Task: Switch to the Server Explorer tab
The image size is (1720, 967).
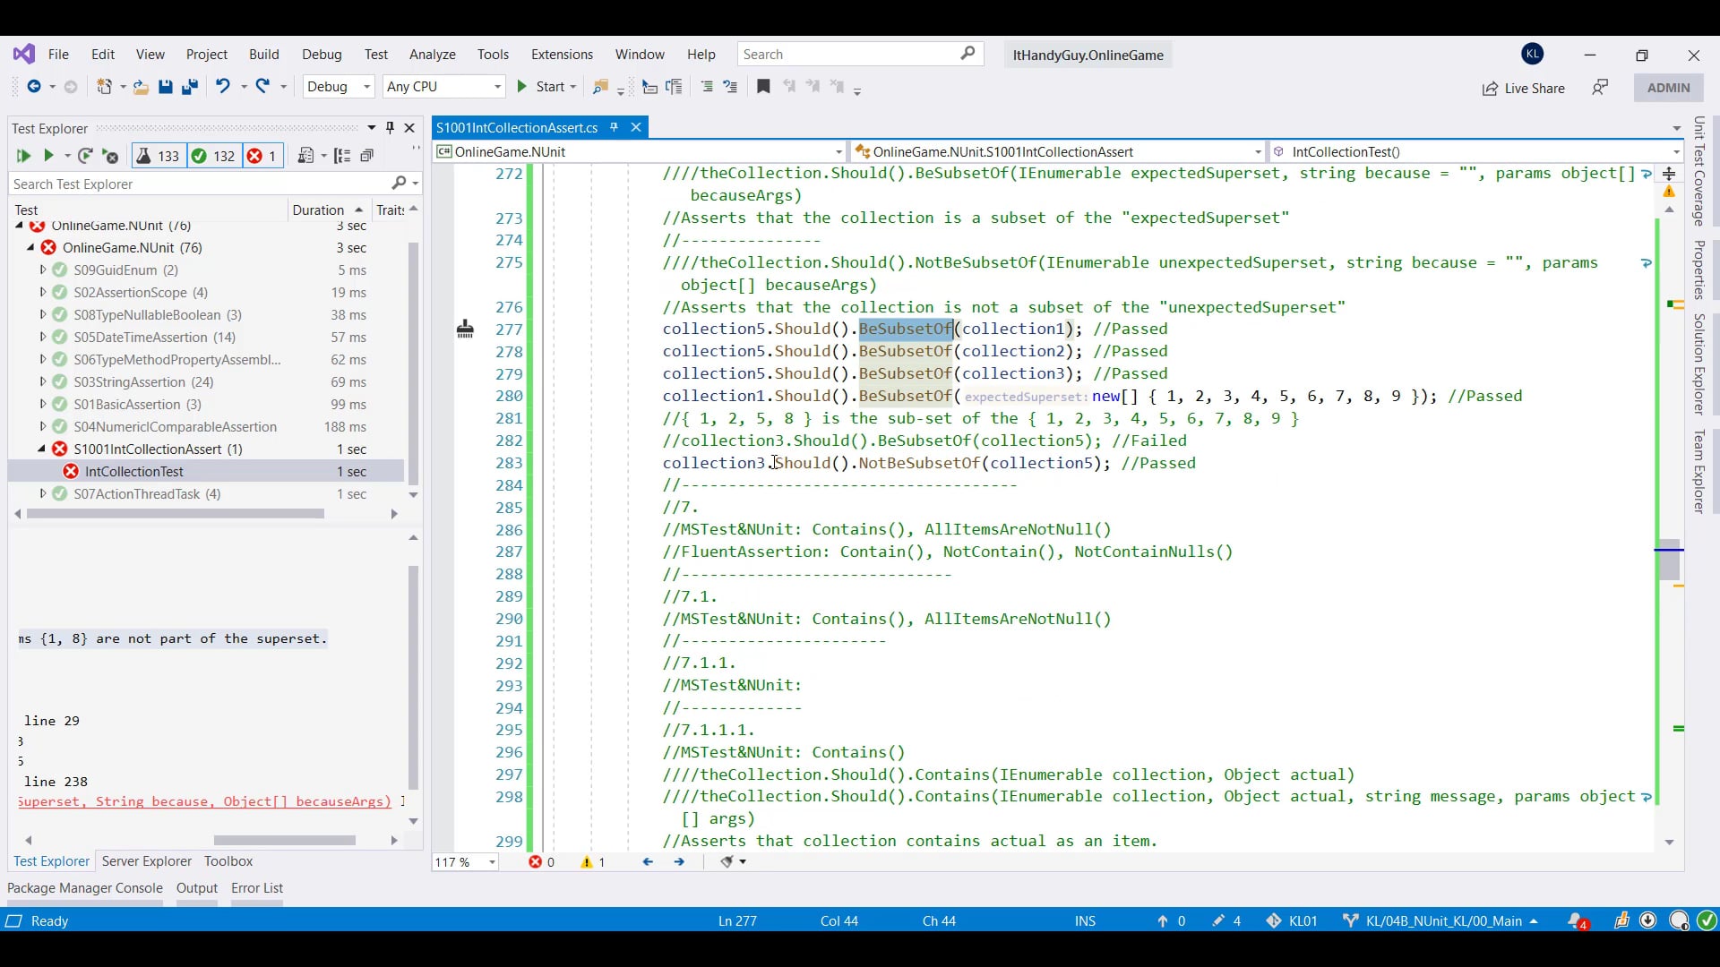Action: click(147, 861)
